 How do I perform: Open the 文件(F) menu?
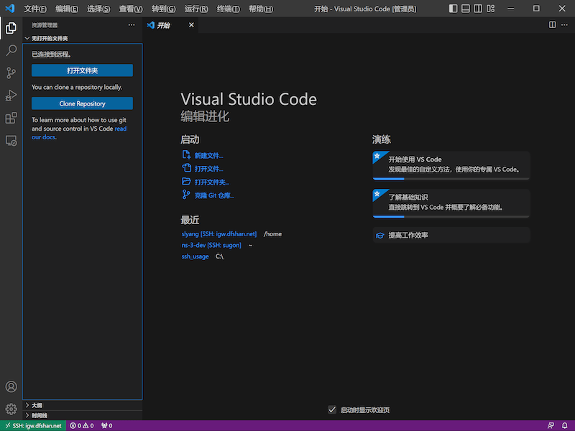coord(35,9)
